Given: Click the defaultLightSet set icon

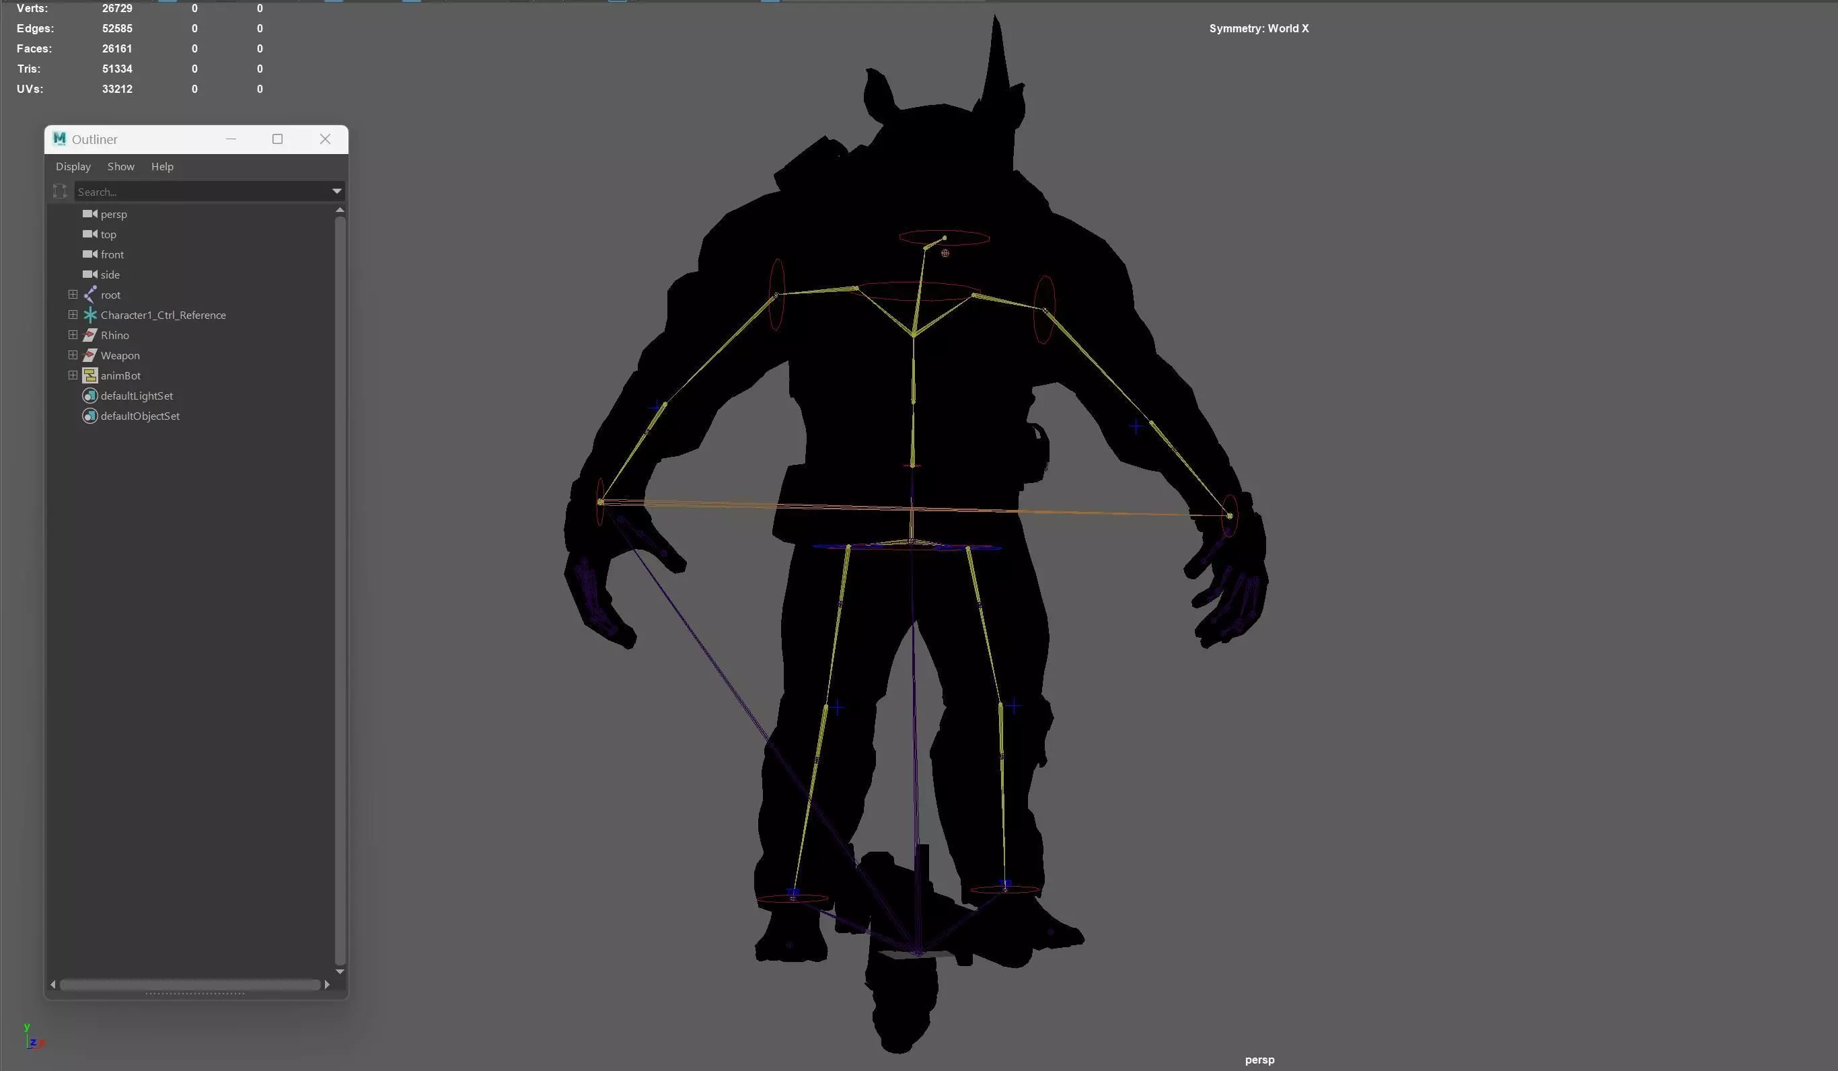Looking at the screenshot, I should (x=89, y=396).
